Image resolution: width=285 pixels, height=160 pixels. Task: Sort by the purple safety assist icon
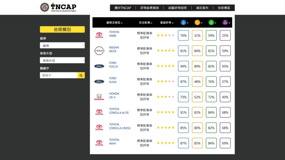225,22
